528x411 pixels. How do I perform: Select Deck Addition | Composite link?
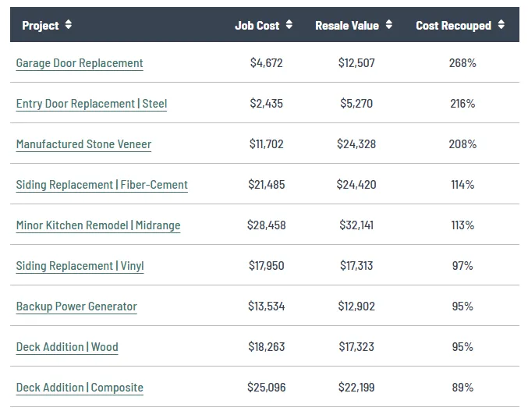point(80,388)
